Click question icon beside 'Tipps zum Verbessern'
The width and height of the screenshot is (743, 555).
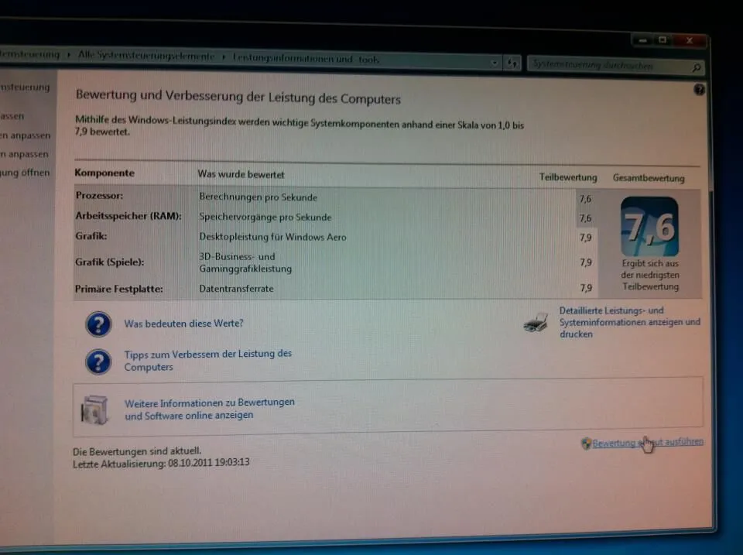(98, 361)
